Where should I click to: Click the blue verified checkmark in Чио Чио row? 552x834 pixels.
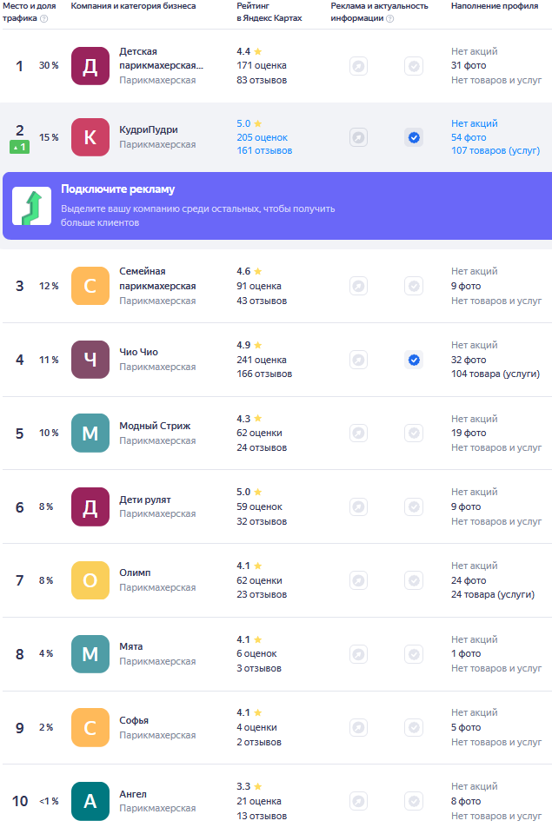point(414,360)
